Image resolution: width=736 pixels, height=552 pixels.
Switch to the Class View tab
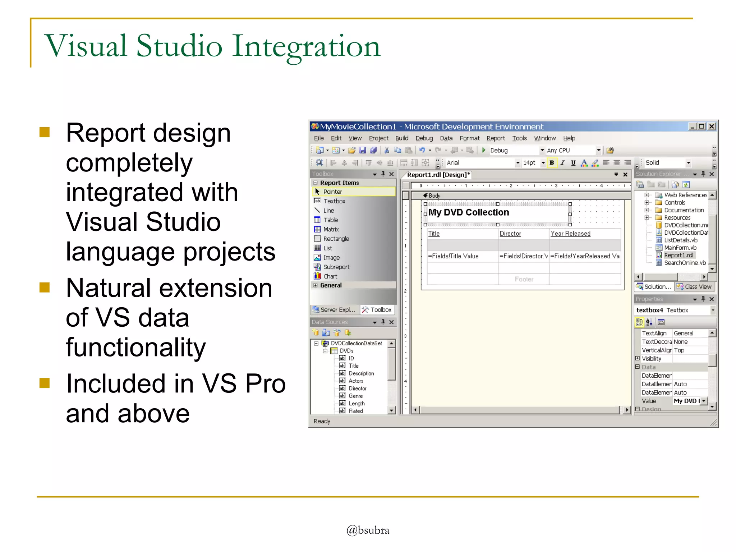pyautogui.click(x=694, y=287)
